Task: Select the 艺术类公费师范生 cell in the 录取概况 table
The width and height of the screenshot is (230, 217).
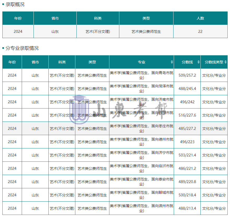Action: tap(146, 32)
